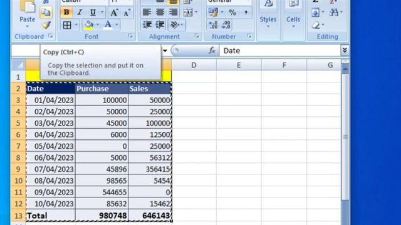This screenshot has width=401, height=225.
Task: Click the scroll up arrow
Action: pos(345,68)
